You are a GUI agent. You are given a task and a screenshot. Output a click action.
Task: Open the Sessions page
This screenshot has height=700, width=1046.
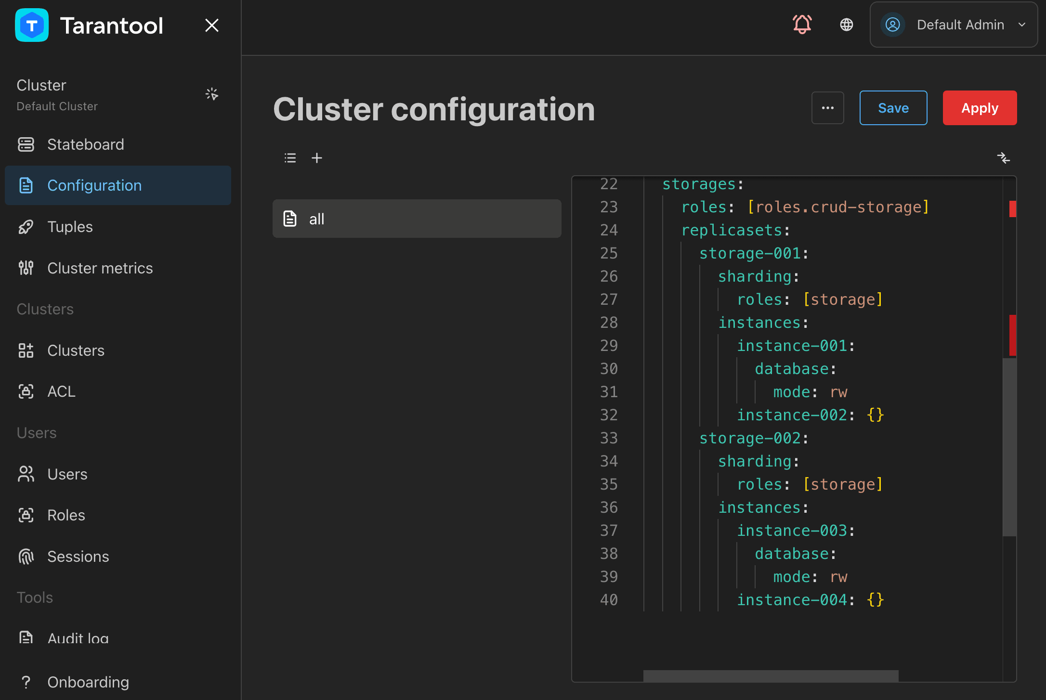tap(118, 557)
